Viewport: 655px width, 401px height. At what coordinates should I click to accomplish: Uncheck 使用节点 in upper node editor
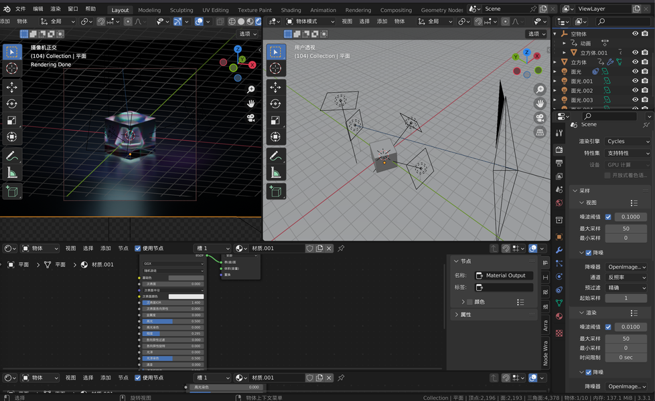[137, 249]
